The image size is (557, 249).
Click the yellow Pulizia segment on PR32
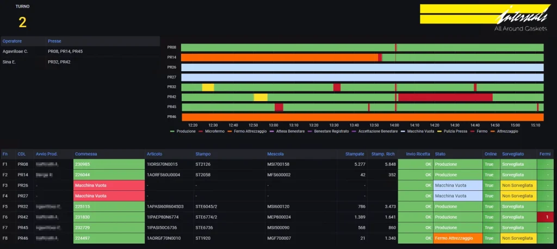208,88
